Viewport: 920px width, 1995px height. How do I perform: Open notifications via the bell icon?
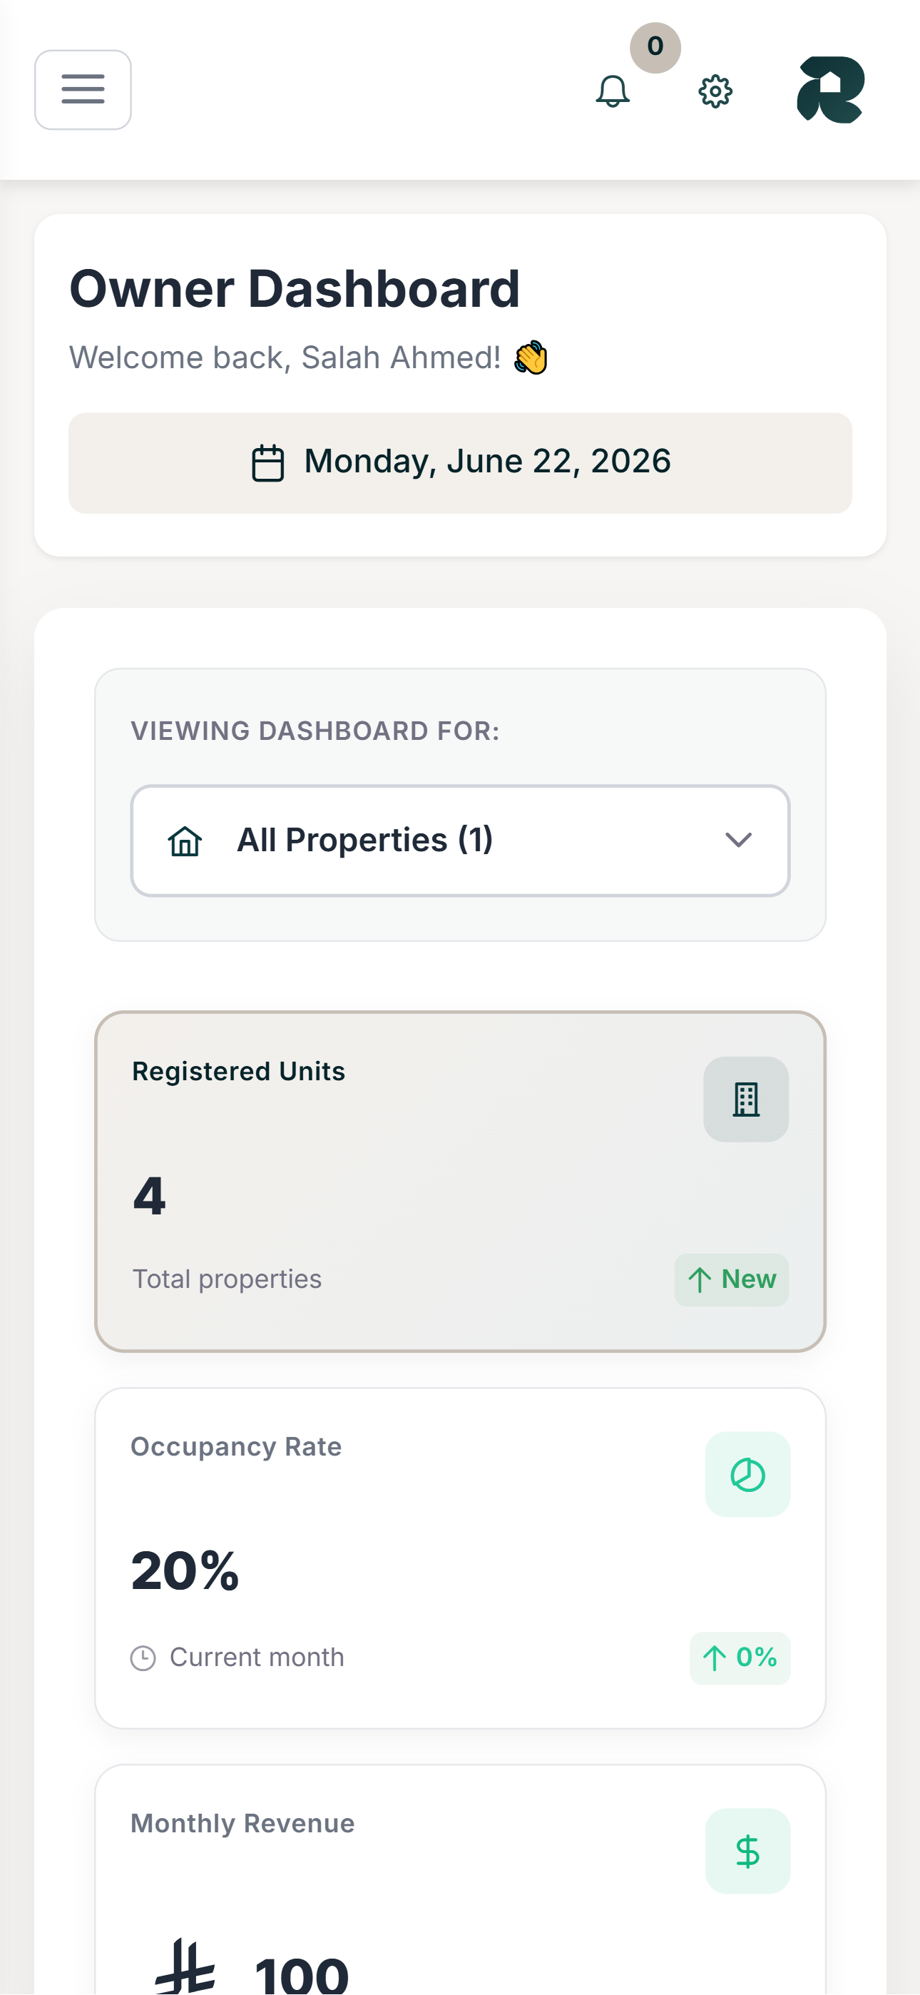613,91
